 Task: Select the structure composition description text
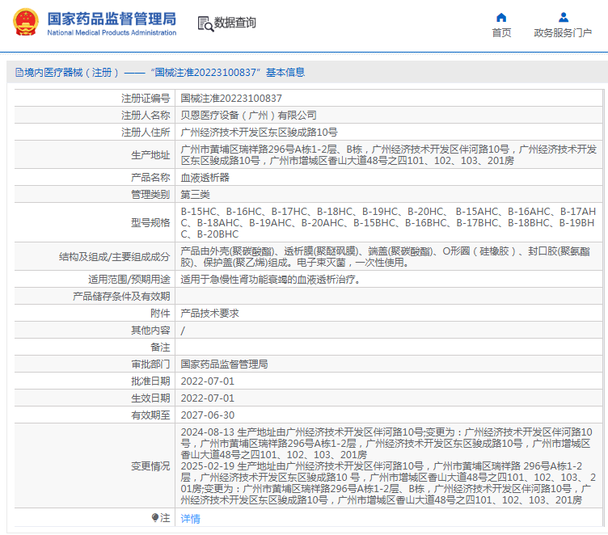point(386,257)
